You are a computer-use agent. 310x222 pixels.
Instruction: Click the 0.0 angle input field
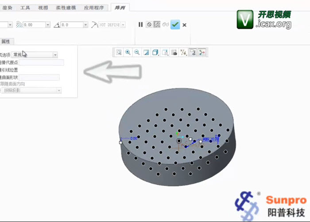tap(72, 25)
